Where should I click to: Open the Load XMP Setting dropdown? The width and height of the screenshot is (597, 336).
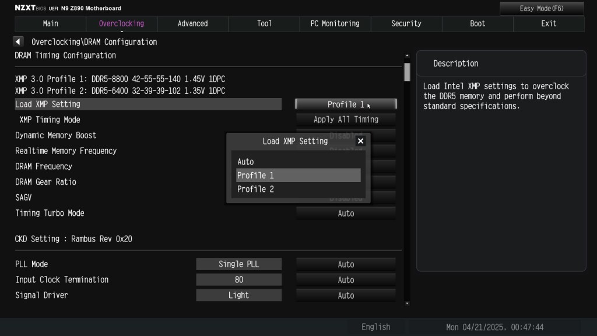coord(346,104)
